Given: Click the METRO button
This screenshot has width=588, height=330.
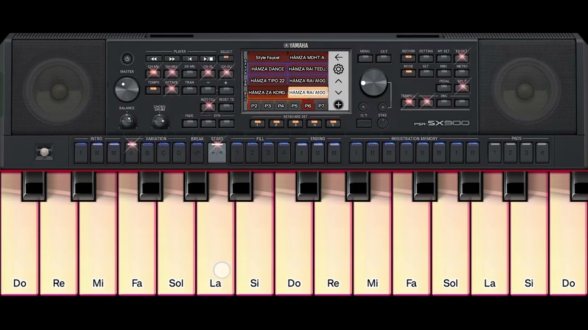Looking at the screenshot, I should (x=462, y=73).
